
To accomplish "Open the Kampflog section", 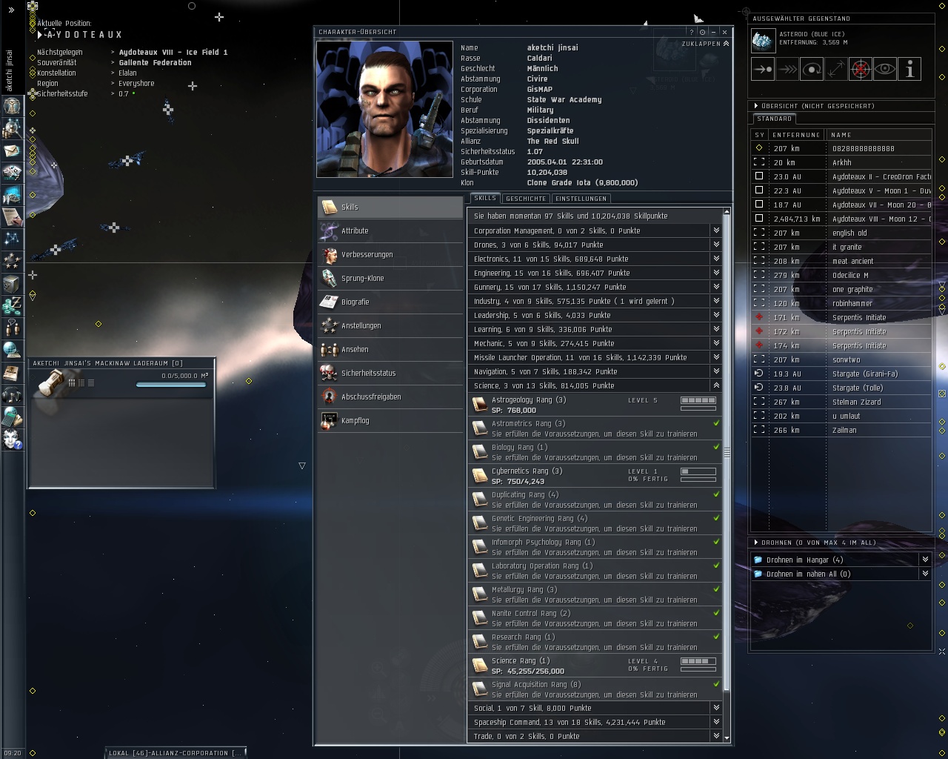I will coord(390,420).
